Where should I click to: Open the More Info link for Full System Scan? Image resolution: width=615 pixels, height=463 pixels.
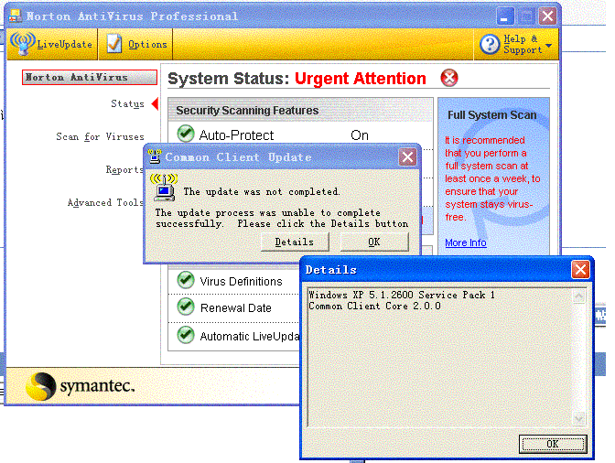(x=466, y=243)
